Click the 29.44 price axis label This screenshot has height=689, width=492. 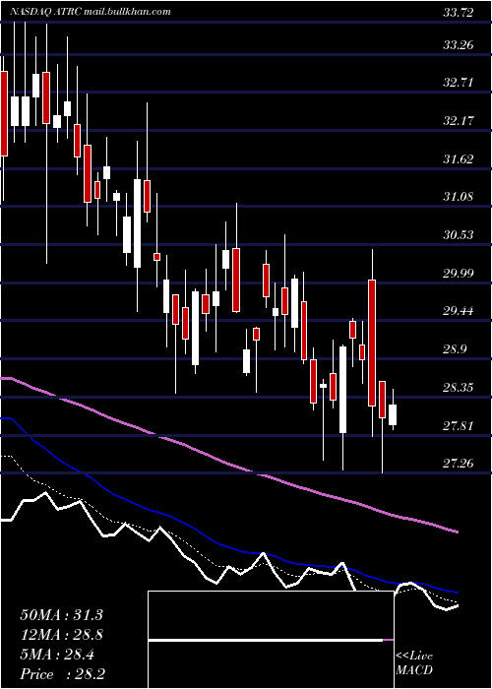(459, 311)
